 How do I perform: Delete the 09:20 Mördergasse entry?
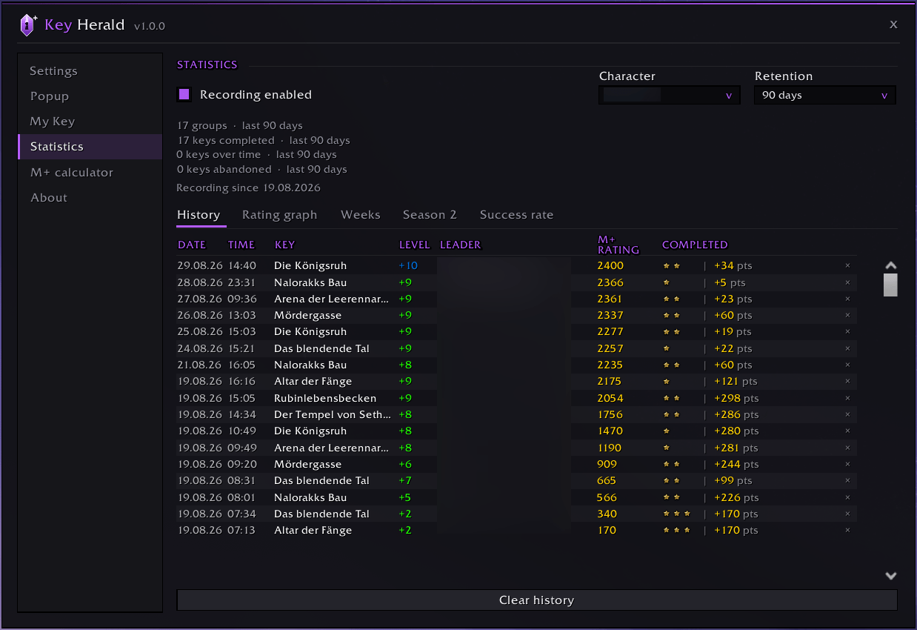[847, 464]
